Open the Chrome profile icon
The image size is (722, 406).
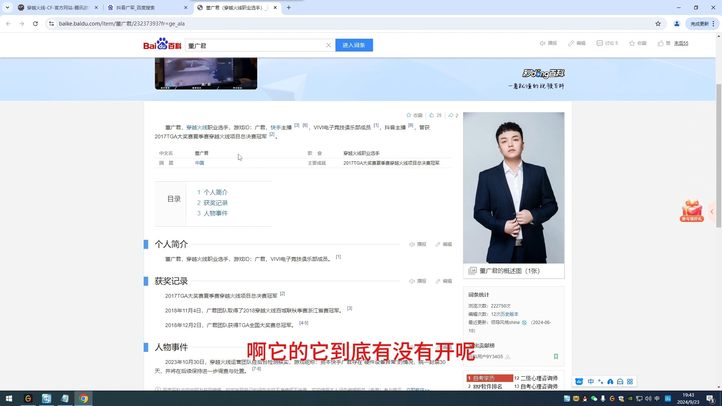[x=677, y=24]
